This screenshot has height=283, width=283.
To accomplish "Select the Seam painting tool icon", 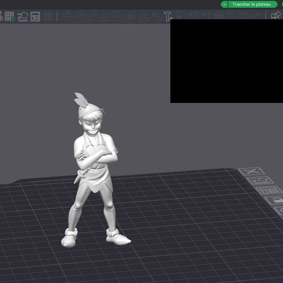I will [x=156, y=16].
